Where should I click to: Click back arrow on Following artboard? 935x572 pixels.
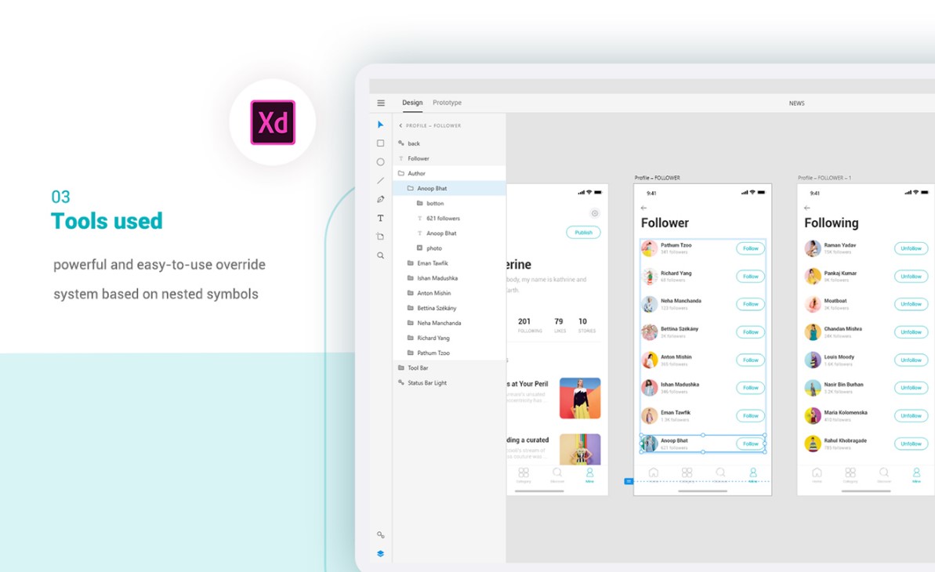tap(806, 208)
